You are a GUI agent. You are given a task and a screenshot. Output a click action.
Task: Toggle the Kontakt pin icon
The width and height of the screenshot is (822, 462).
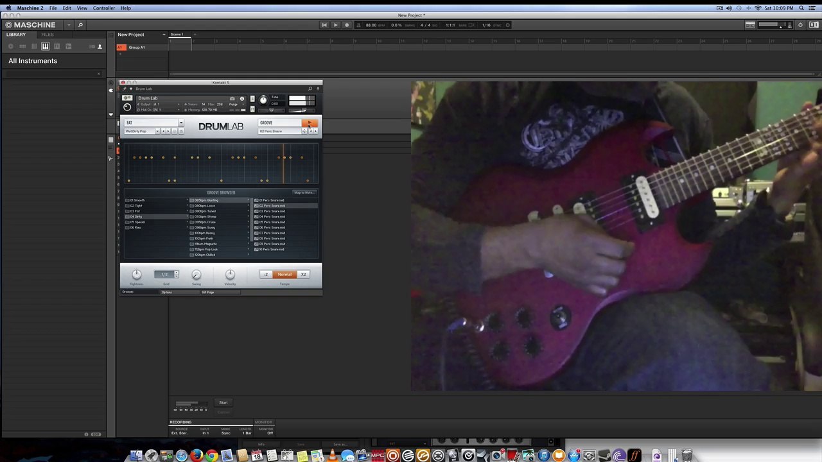pyautogui.click(x=318, y=89)
